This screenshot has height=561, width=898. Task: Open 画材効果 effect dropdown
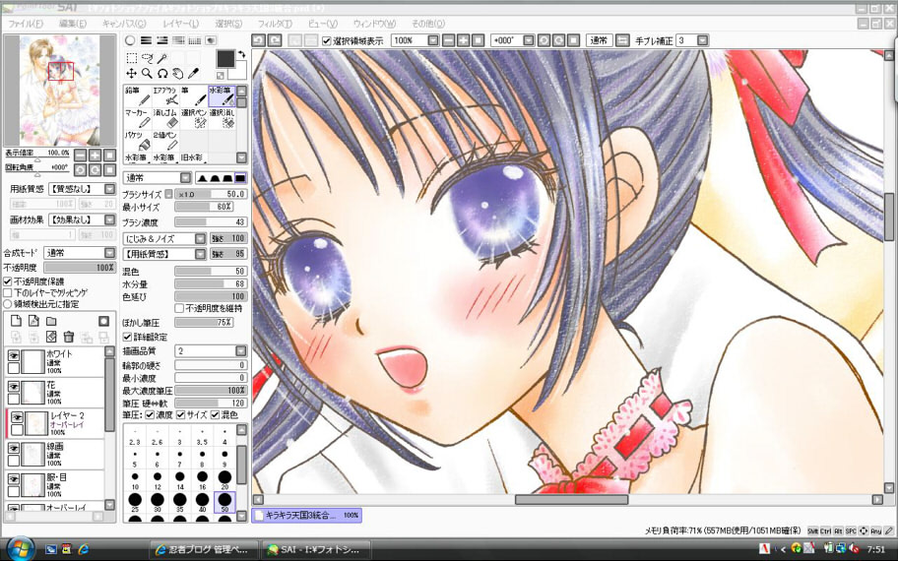[82, 219]
